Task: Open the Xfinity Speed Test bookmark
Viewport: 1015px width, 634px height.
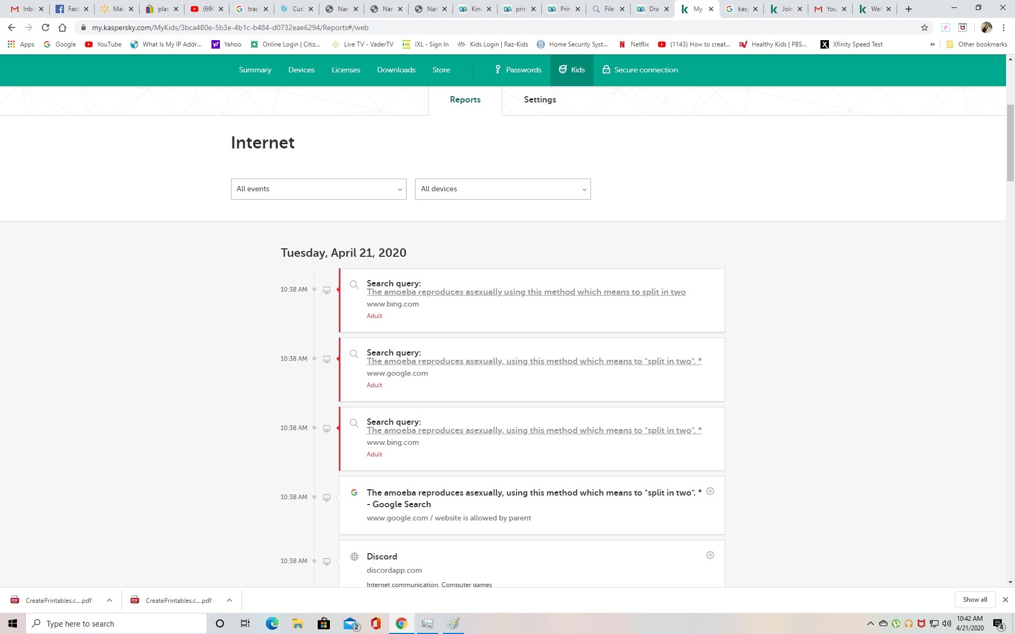Action: (851, 44)
